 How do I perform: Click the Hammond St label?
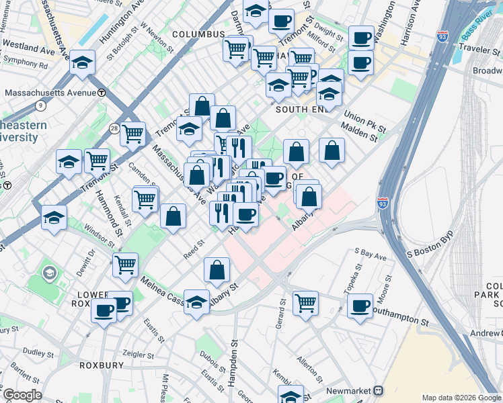pyautogui.click(x=109, y=214)
